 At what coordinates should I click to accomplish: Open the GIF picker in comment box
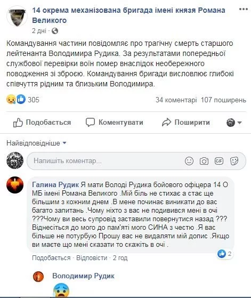click(x=219, y=161)
